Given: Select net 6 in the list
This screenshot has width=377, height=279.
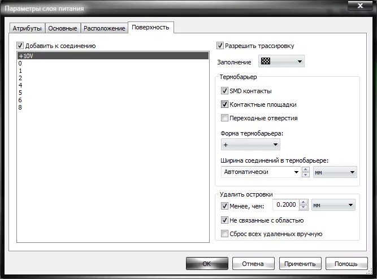Looking at the screenshot, I should click(113, 100).
